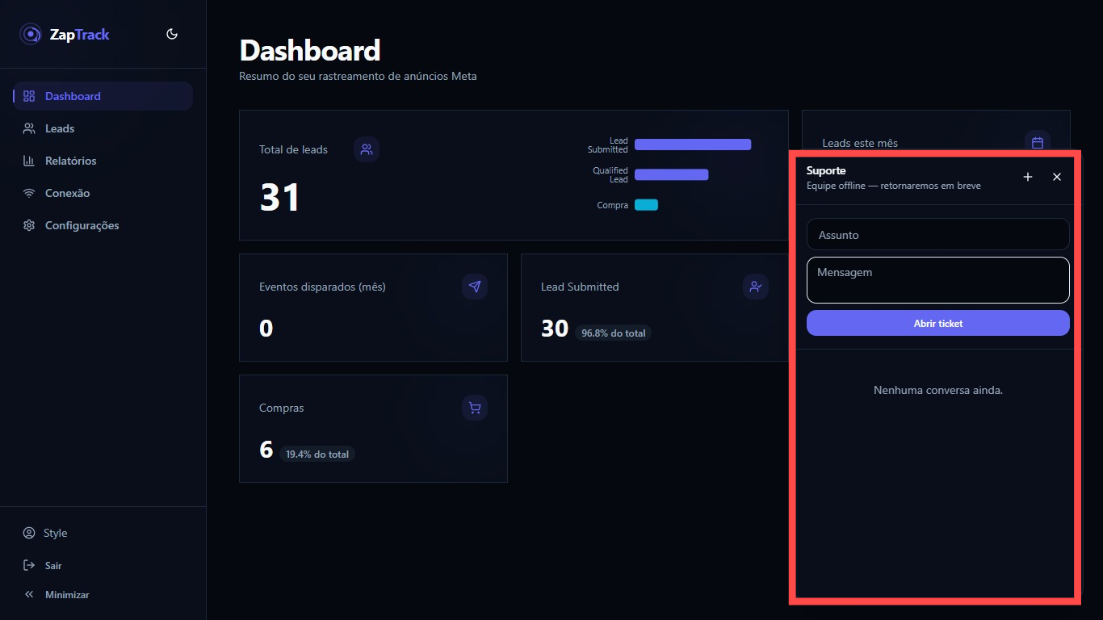This screenshot has width=1103, height=620.
Task: Close the Suporte panel
Action: click(1057, 177)
